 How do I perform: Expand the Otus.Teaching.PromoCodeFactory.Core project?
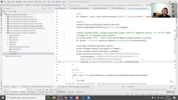(5, 17)
